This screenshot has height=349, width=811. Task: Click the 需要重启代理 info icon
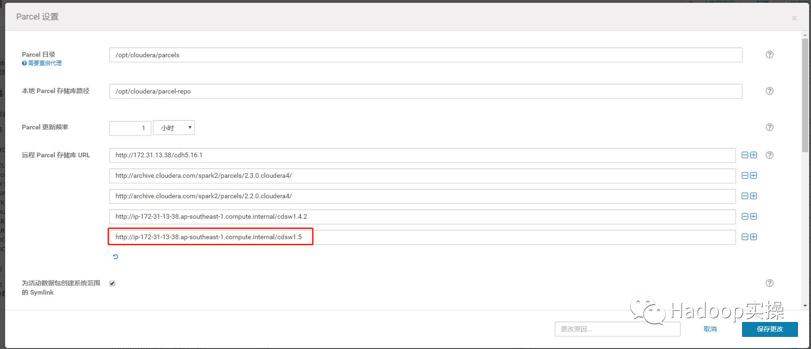[24, 63]
